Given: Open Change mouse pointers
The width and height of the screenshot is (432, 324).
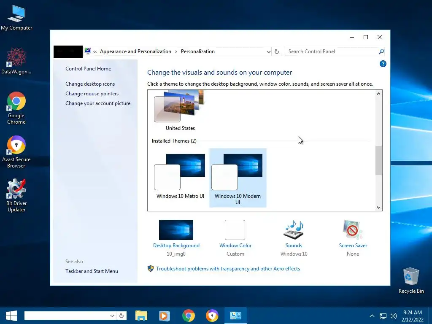Looking at the screenshot, I should pyautogui.click(x=92, y=94).
